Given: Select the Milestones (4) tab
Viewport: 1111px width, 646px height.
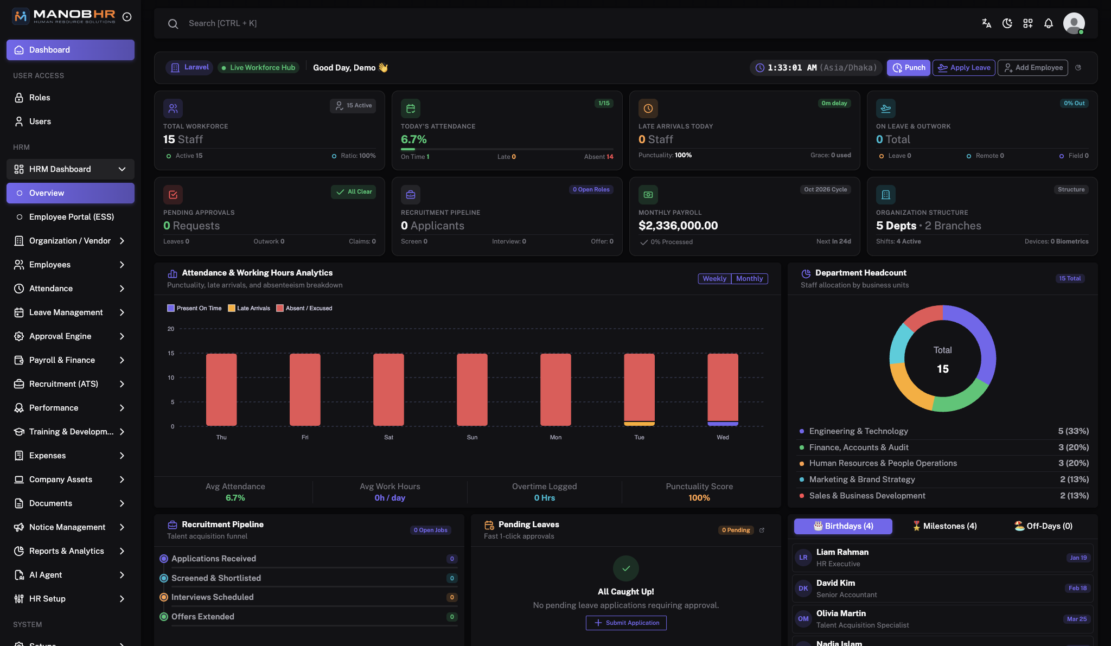Looking at the screenshot, I should [x=944, y=526].
